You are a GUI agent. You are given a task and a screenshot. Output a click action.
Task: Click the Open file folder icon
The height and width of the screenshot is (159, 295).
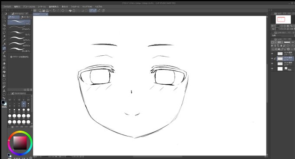pyautogui.click(x=44, y=11)
